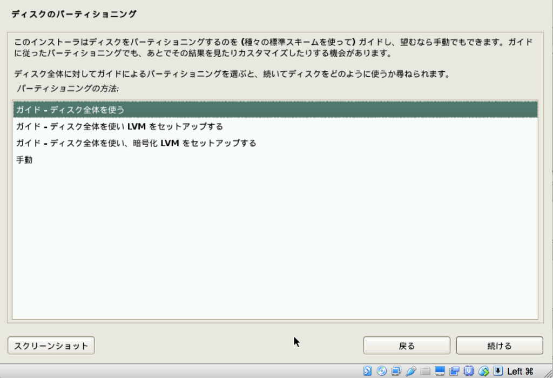Click 戻る to go back

point(408,346)
